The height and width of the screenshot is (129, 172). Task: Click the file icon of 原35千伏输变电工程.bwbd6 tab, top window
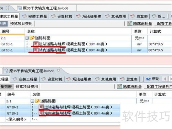click(19, 8)
